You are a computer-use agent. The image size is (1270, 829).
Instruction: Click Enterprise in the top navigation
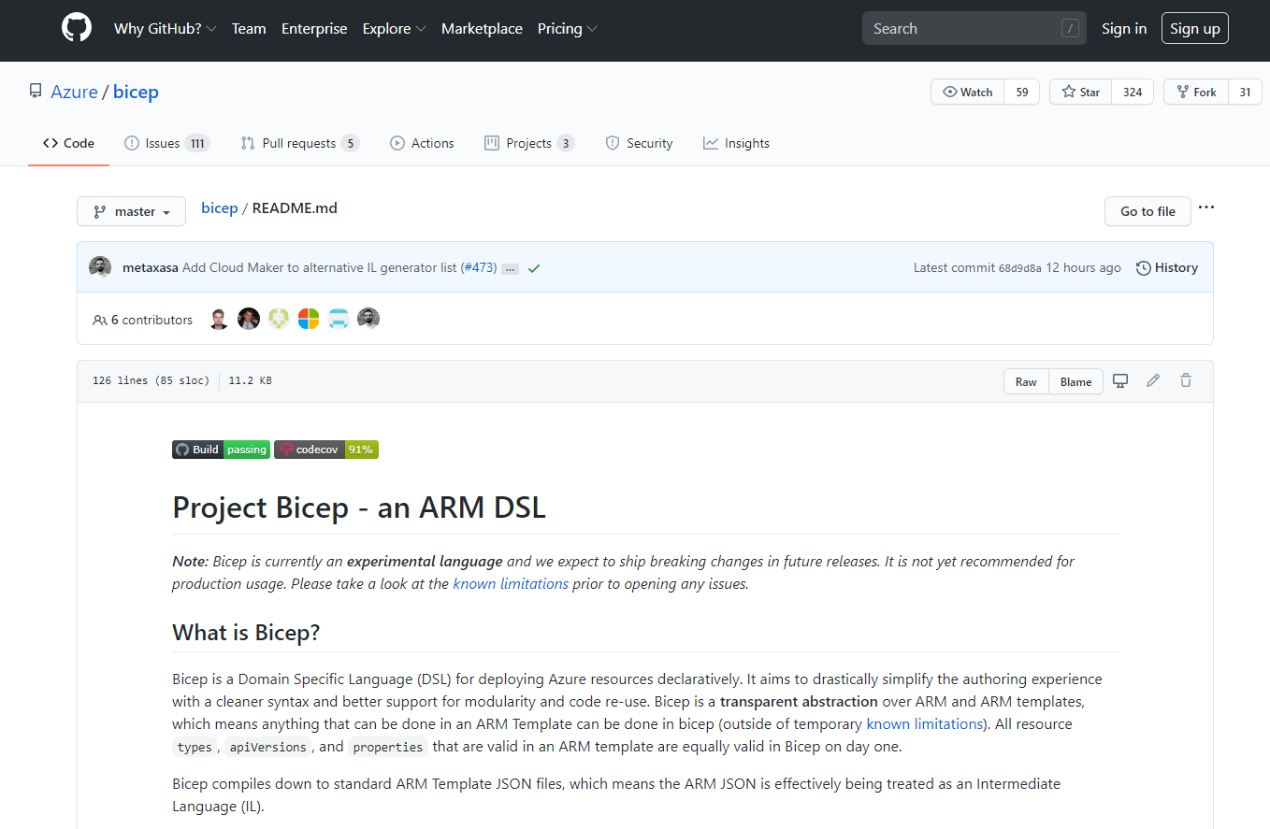coord(314,29)
